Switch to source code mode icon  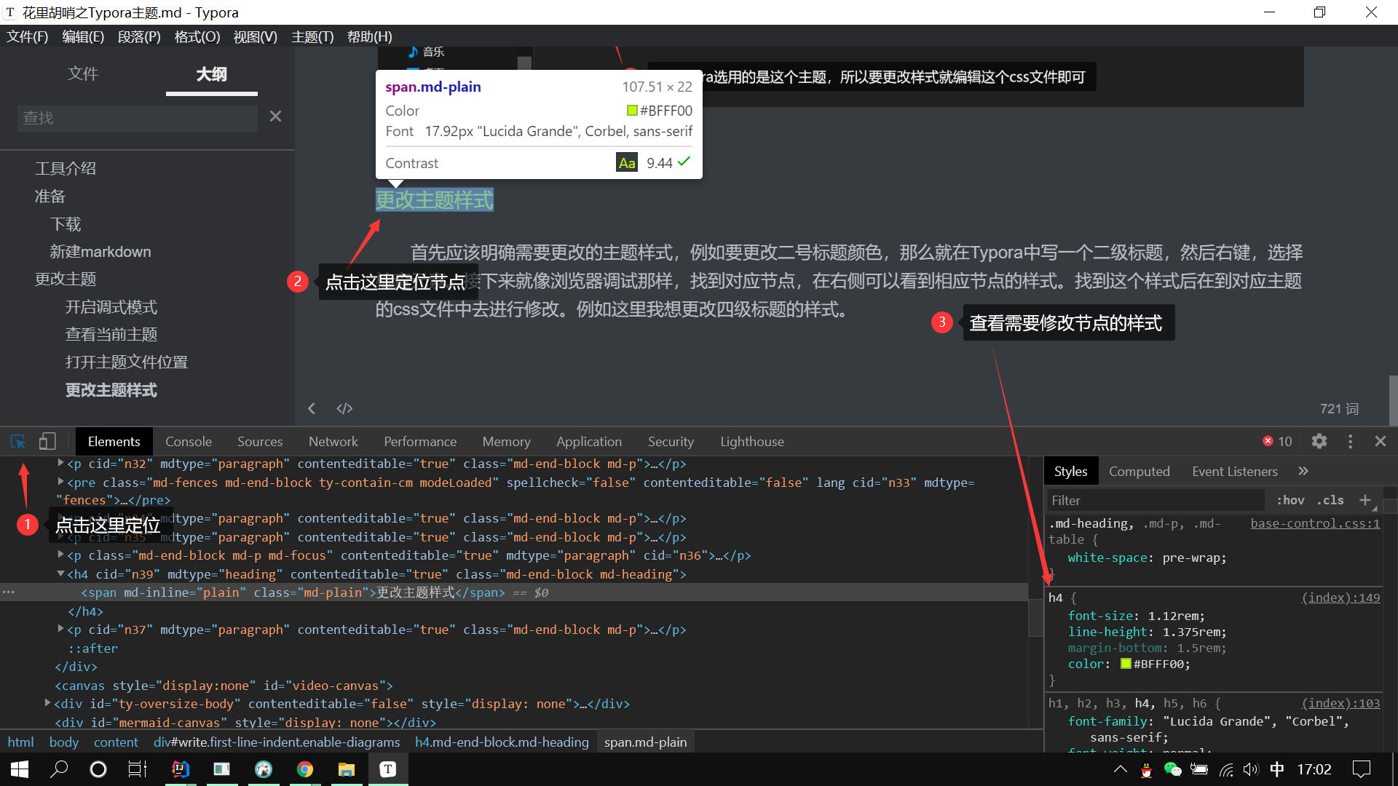(344, 408)
